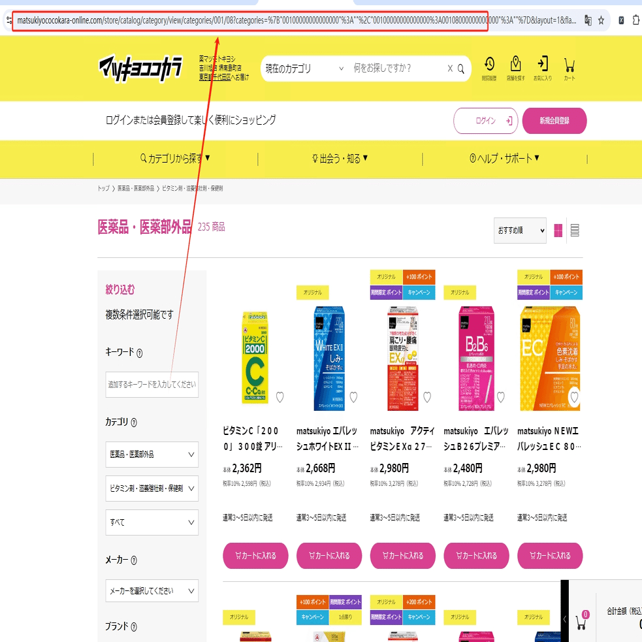The image size is (642, 642).
Task: Clear search text with the X icon
Action: pyautogui.click(x=450, y=69)
